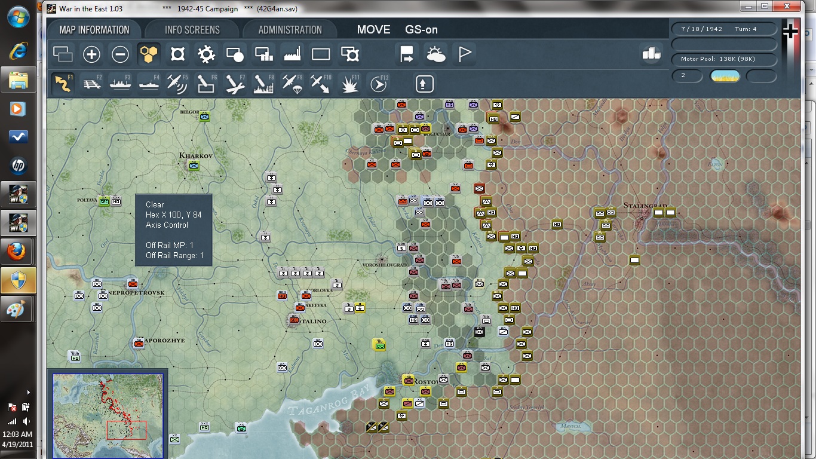Click the F12 circled arrow icon
Viewport: 816px width, 459px height.
[378, 84]
